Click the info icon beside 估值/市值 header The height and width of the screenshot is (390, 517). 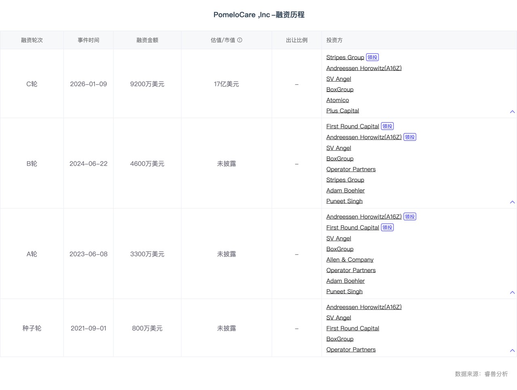click(x=240, y=40)
